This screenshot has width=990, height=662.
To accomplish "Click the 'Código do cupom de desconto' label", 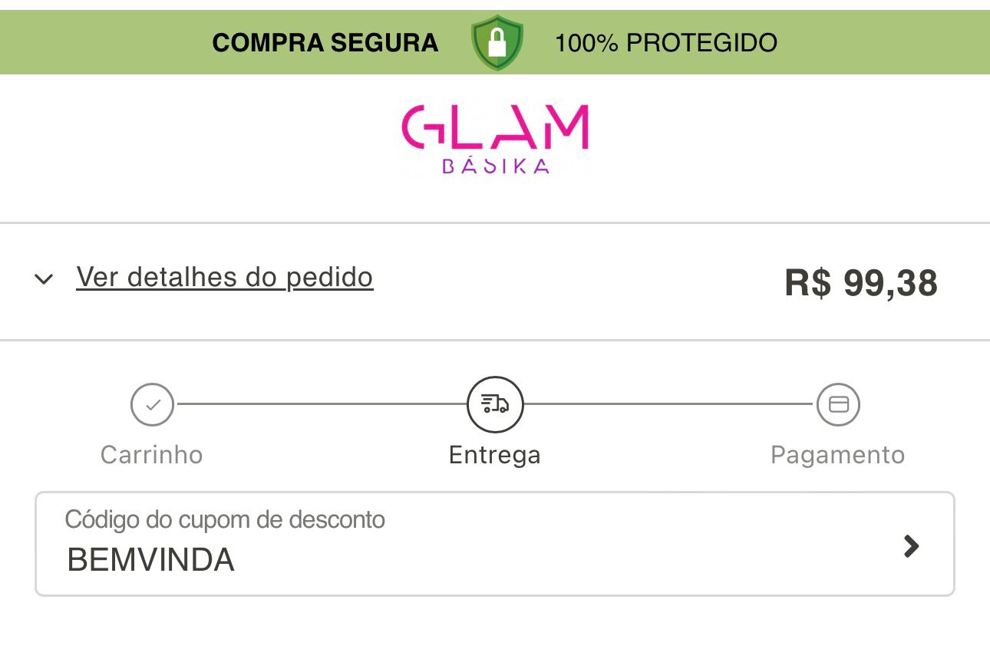I will (x=225, y=519).
